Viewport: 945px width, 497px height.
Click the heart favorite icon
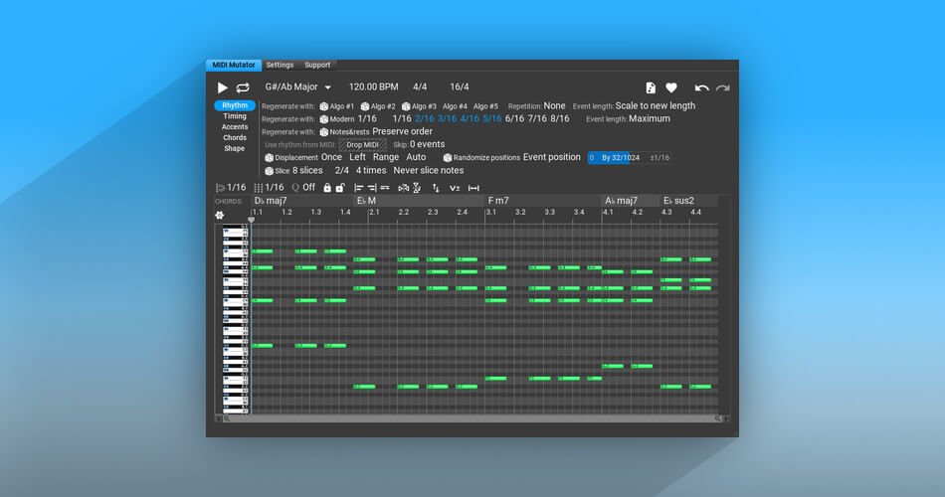click(670, 87)
